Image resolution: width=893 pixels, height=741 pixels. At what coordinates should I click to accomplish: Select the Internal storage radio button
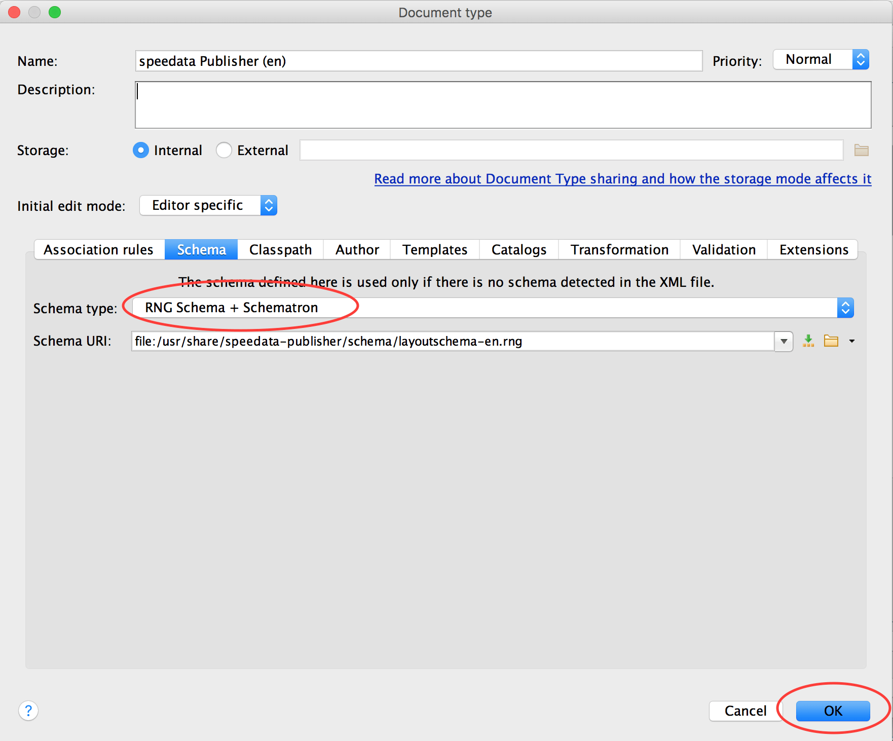click(141, 151)
